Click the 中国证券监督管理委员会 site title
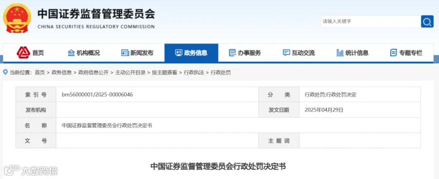This screenshot has width=439, height=179. [x=96, y=14]
